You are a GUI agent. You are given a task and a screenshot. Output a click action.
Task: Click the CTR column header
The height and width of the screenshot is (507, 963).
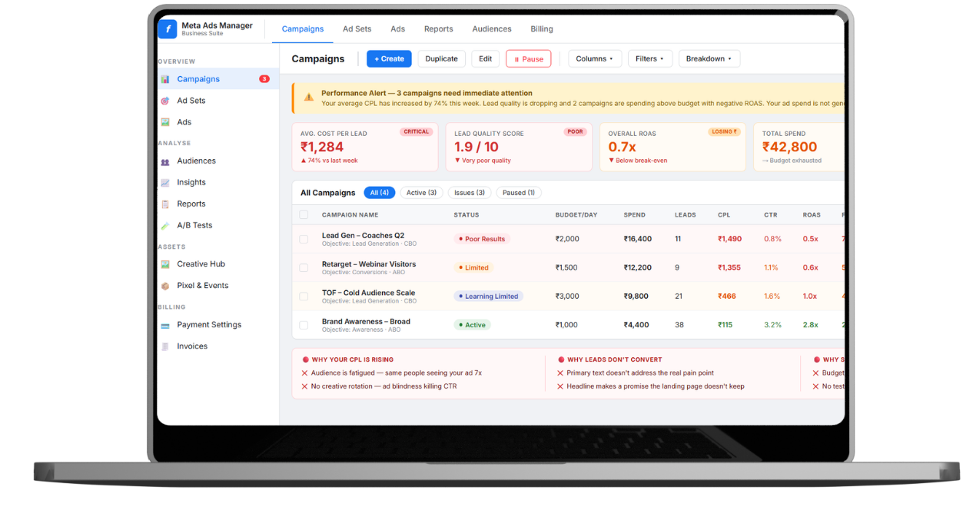[x=770, y=215]
